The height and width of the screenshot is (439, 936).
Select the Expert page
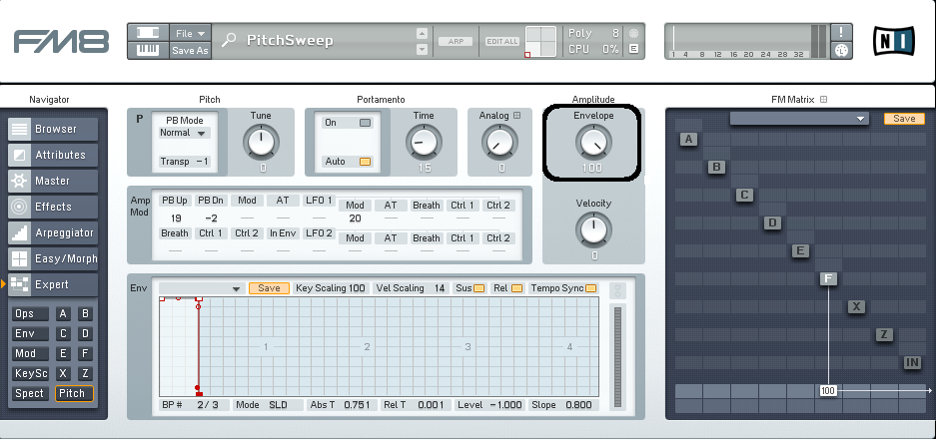pos(53,284)
